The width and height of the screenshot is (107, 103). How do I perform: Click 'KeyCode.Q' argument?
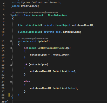point(61,48)
